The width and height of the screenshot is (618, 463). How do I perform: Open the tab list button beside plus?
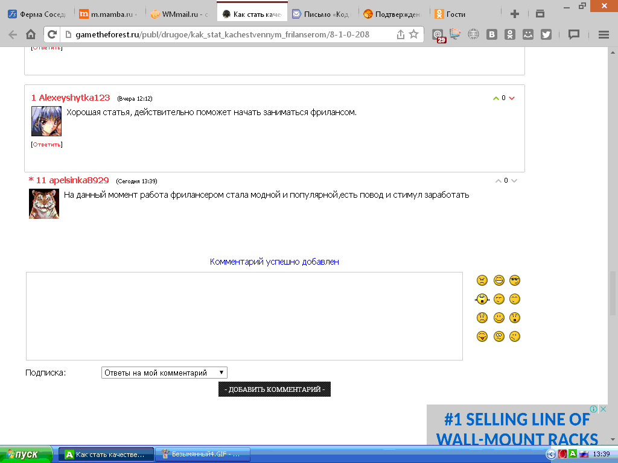pos(540,14)
